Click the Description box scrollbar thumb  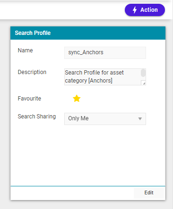[143, 73]
